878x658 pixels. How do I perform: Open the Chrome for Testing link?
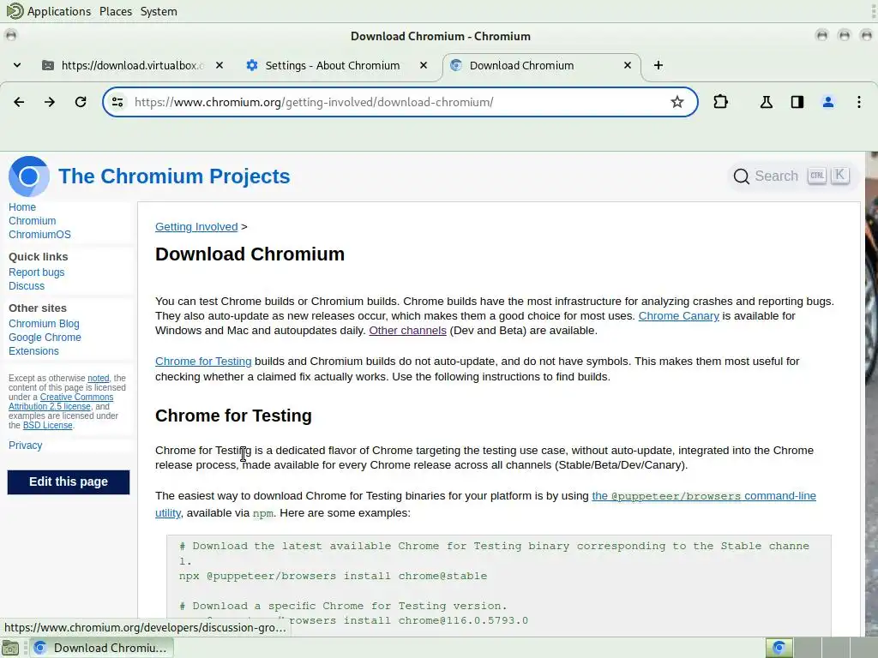[x=203, y=362]
